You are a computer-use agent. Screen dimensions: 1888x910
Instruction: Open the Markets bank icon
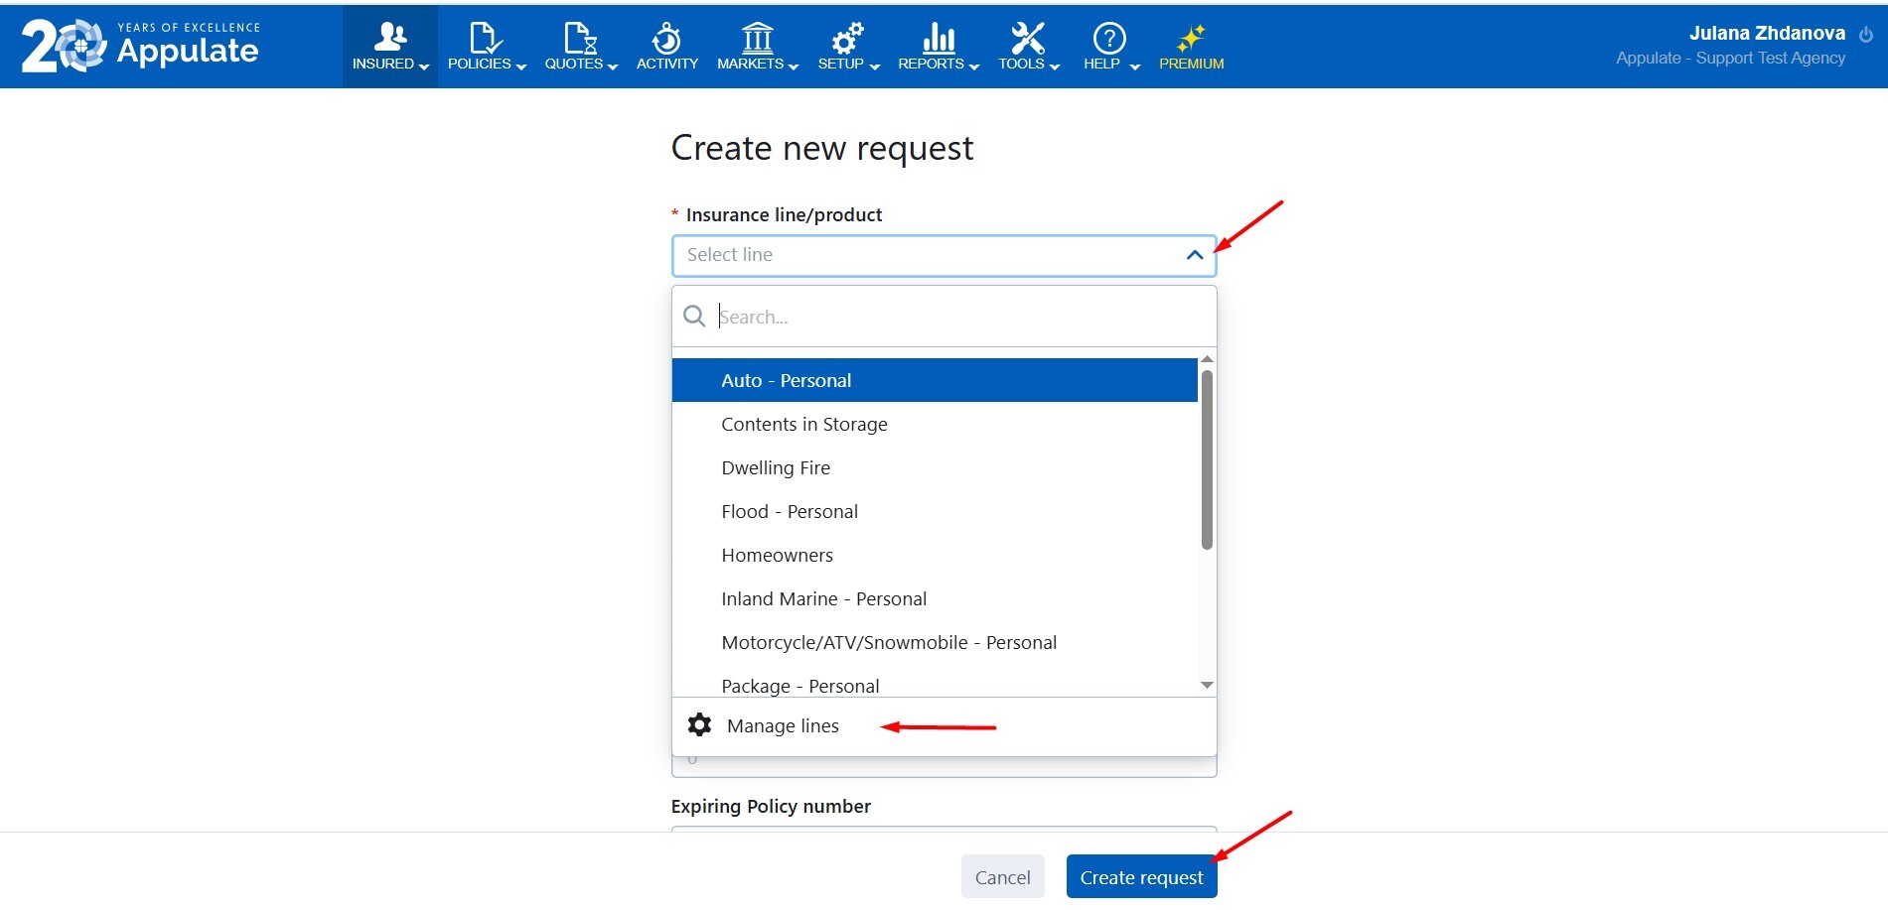coord(757,39)
